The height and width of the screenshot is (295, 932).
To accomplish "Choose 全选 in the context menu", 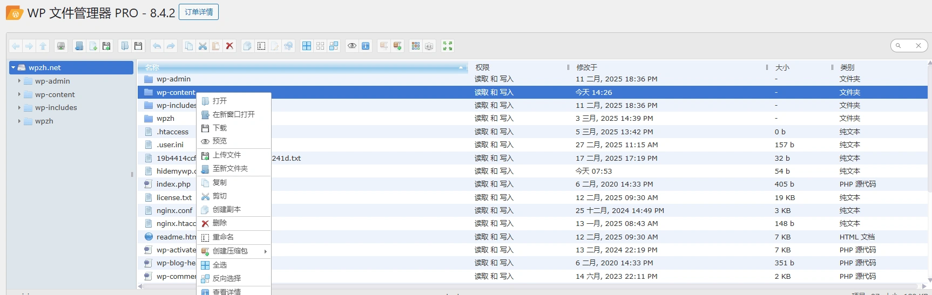I will [x=233, y=265].
